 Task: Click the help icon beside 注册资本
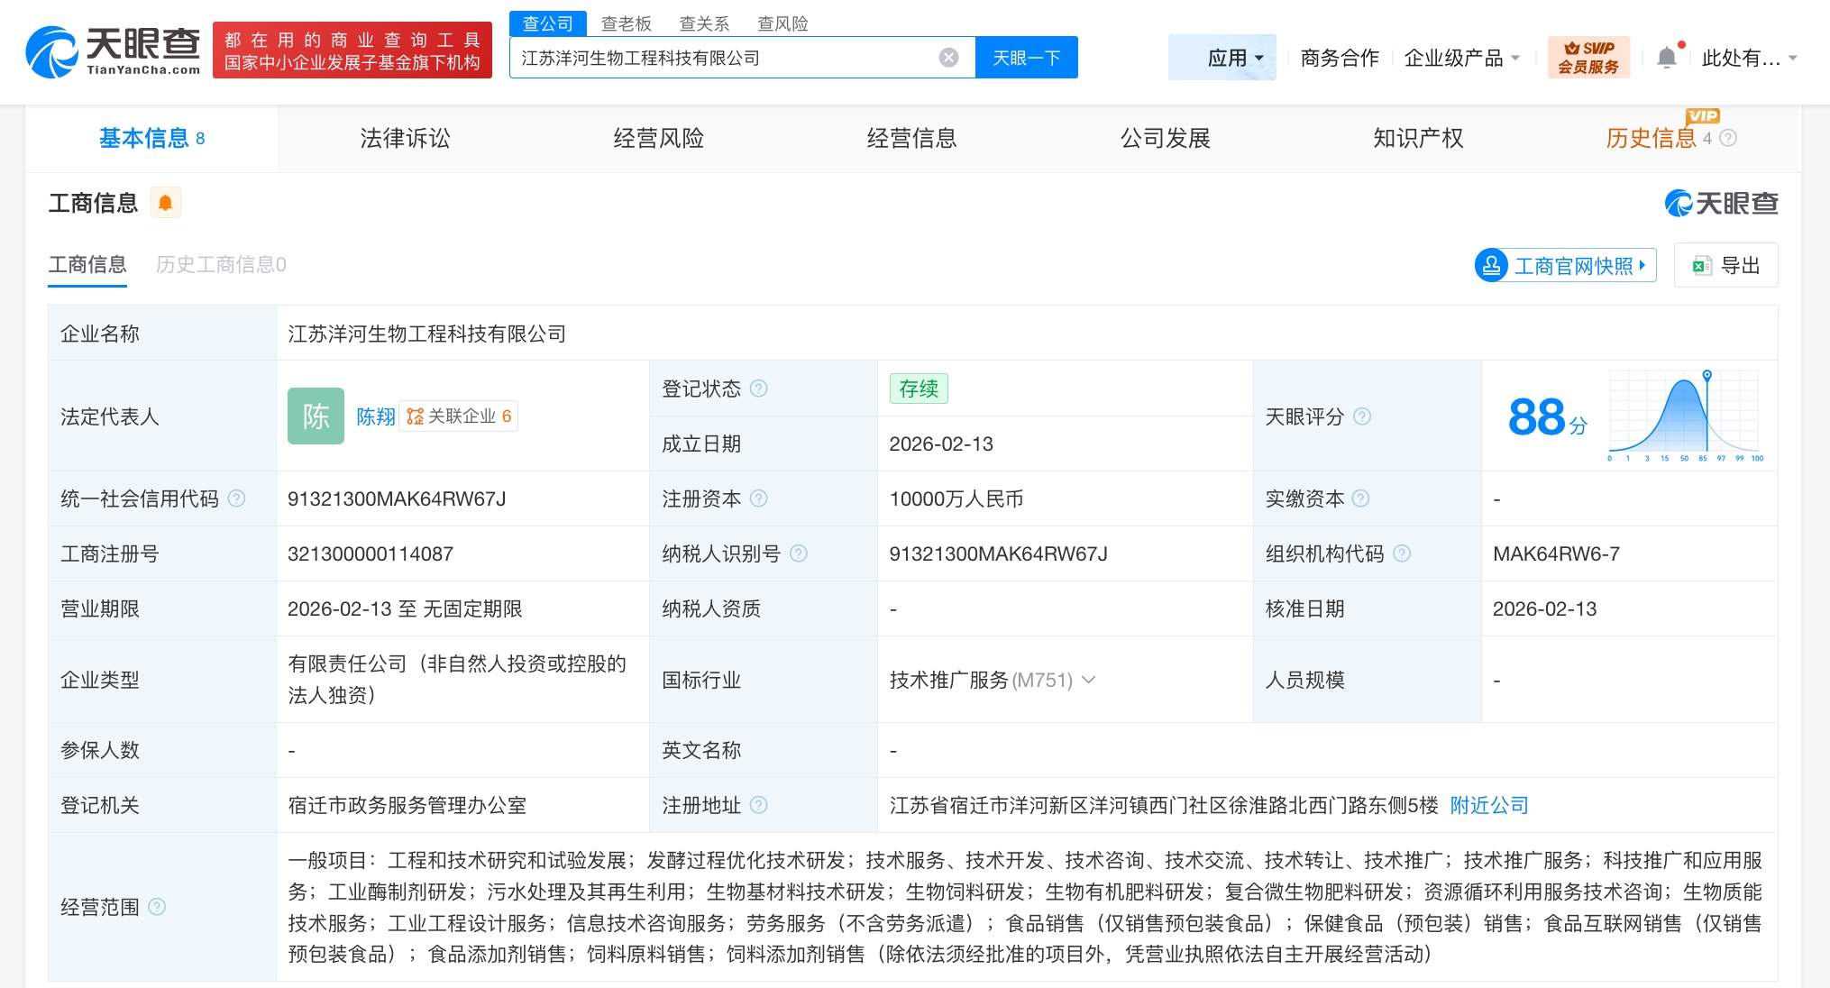click(760, 499)
